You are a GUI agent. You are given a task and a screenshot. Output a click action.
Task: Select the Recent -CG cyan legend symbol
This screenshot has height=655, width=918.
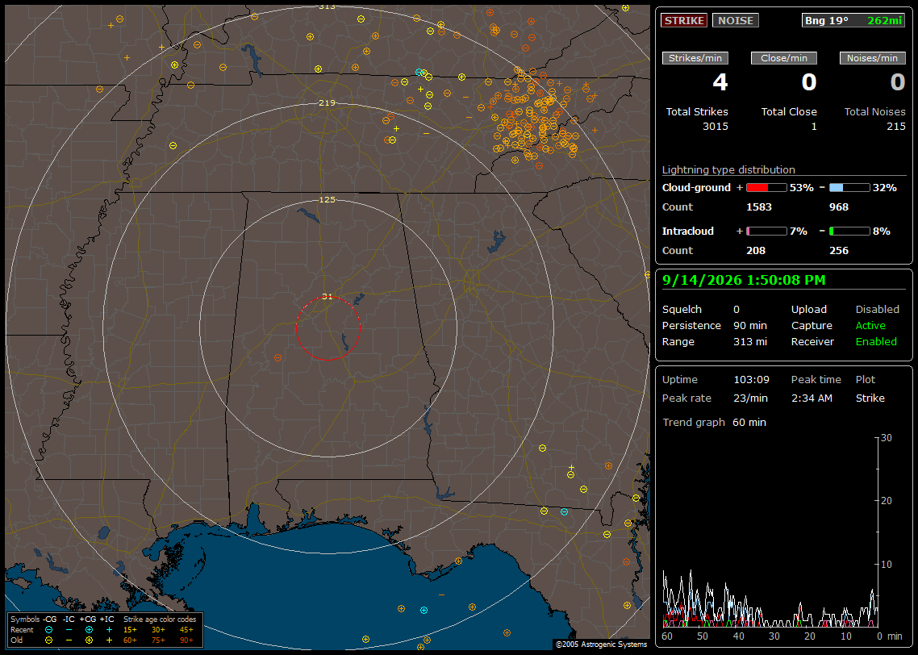(x=49, y=630)
